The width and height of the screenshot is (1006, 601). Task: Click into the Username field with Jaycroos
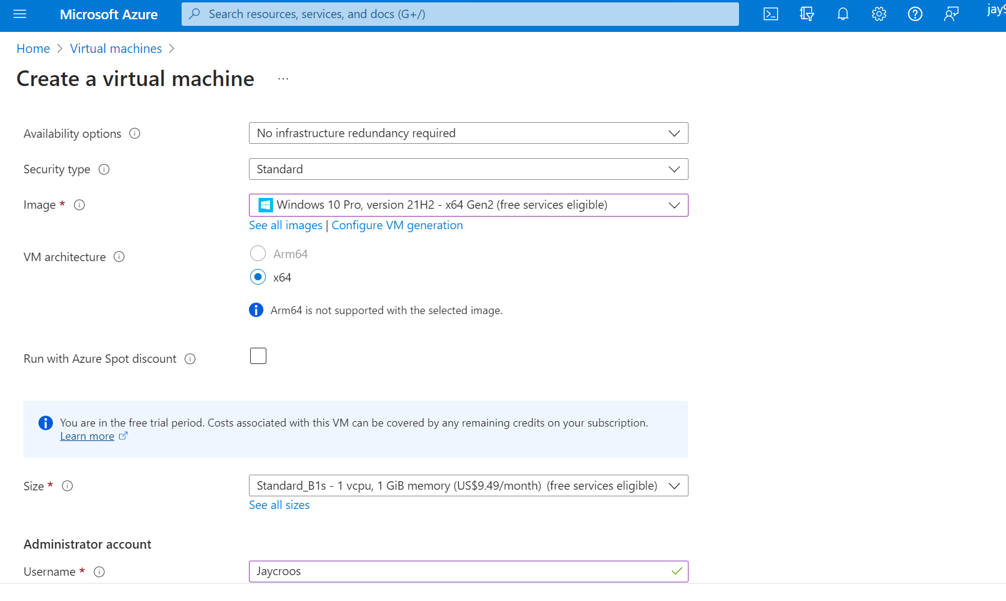coord(468,572)
